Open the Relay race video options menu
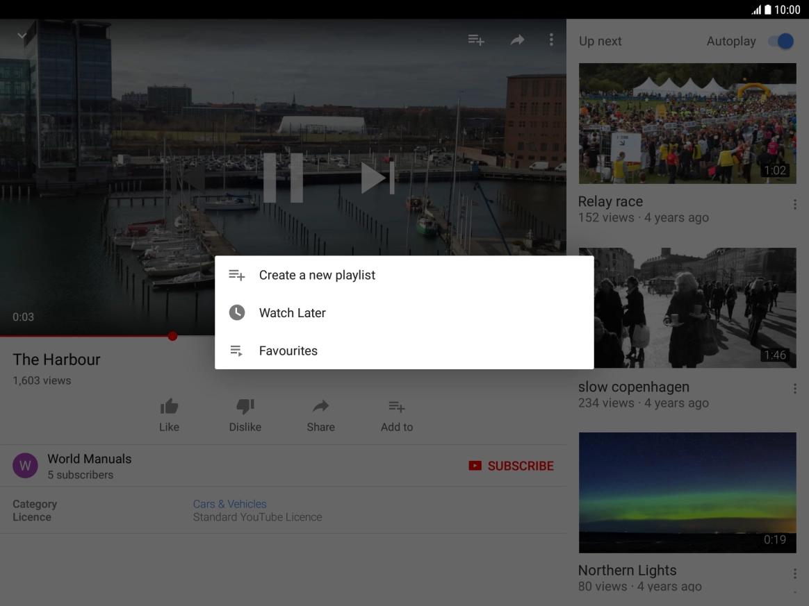 (794, 203)
